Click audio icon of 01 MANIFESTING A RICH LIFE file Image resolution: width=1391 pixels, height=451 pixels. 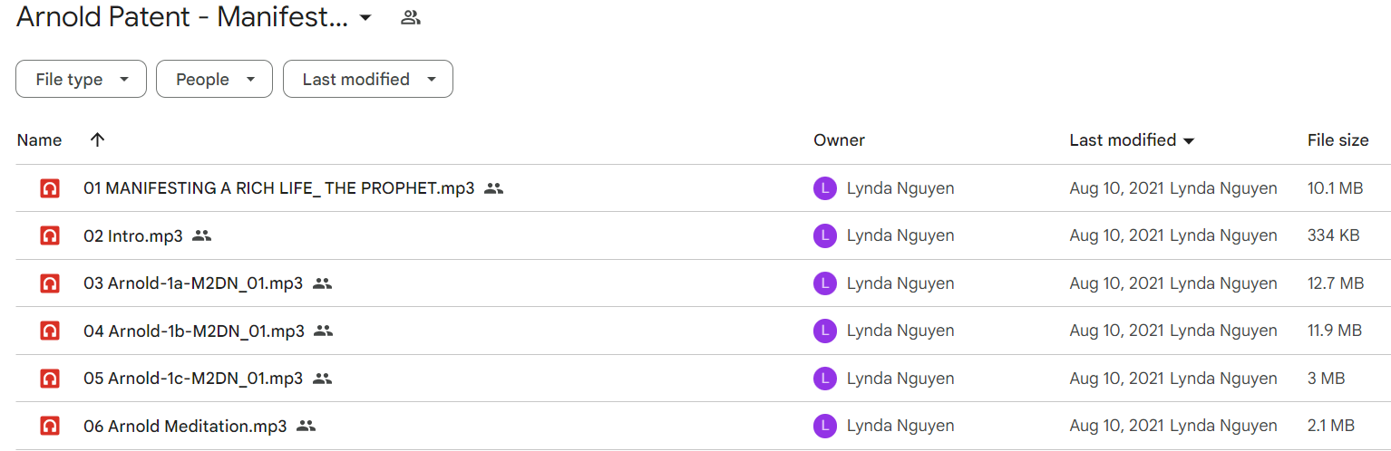[50, 188]
